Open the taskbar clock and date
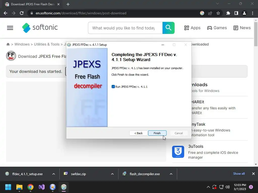Image resolution: width=258 pixels, height=193 pixels. coord(240,187)
